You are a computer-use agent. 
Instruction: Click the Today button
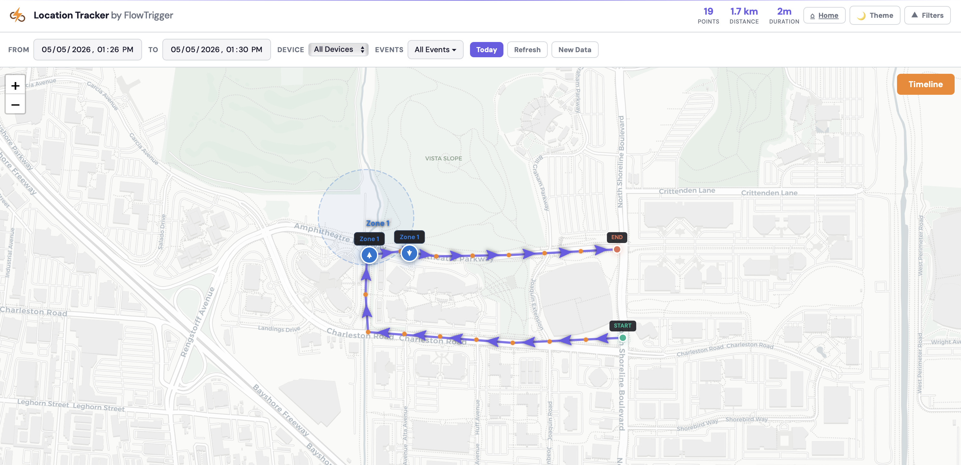pos(486,50)
